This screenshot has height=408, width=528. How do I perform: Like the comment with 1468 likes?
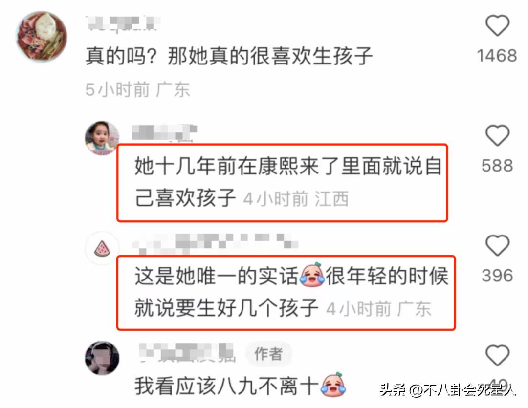pos(497,25)
